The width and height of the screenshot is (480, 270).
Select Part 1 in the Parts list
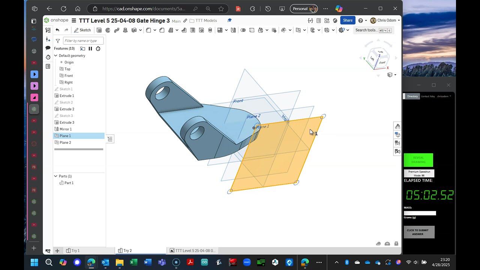(x=69, y=183)
